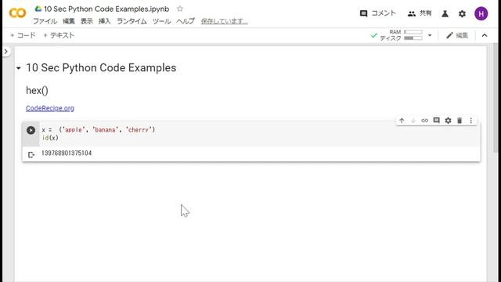Click the RAM usage bar

(x=413, y=32)
